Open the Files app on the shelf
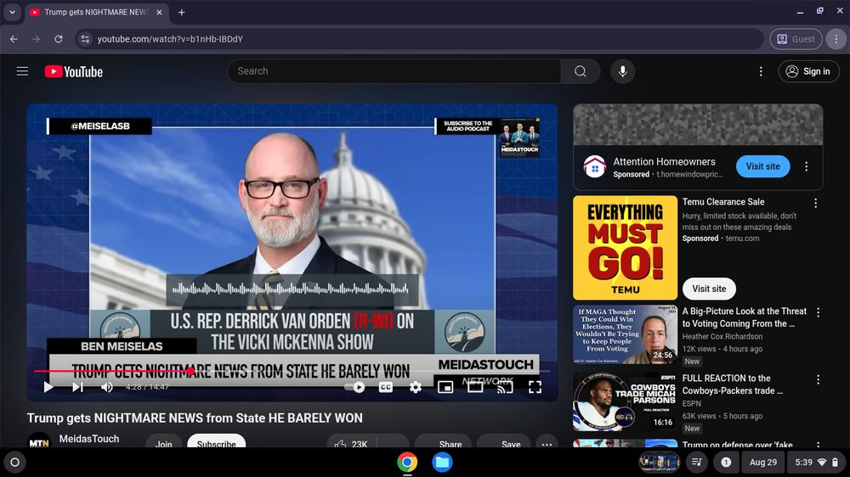The image size is (850, 477). click(442, 463)
